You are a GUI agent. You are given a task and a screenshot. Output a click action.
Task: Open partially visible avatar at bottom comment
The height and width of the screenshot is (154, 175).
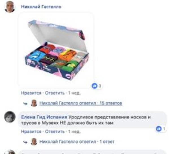[x=10, y=152]
